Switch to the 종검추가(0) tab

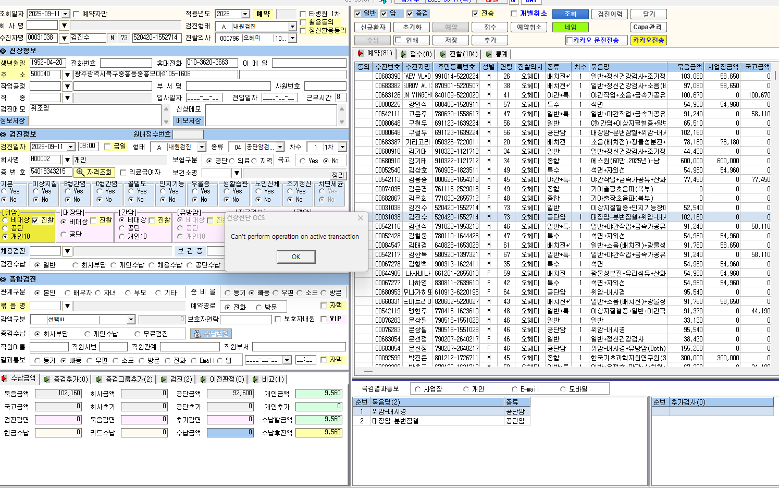[x=67, y=379]
